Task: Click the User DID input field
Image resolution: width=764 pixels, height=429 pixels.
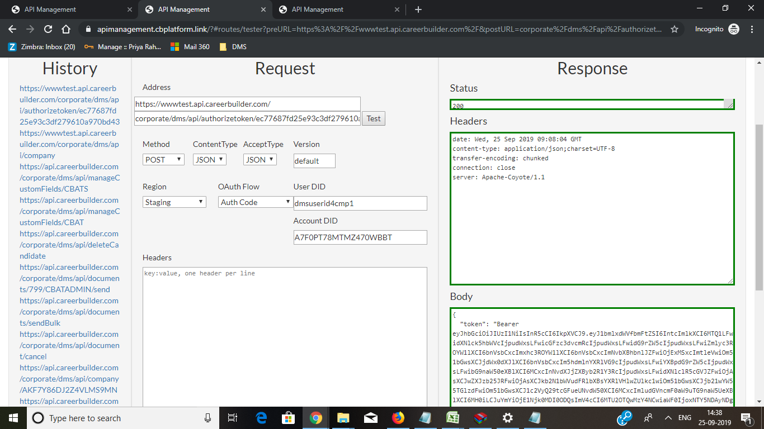Action: 360,203
